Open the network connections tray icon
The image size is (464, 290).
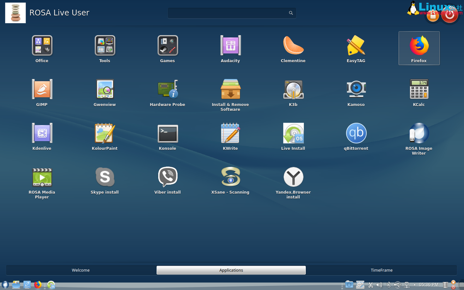click(x=406, y=285)
